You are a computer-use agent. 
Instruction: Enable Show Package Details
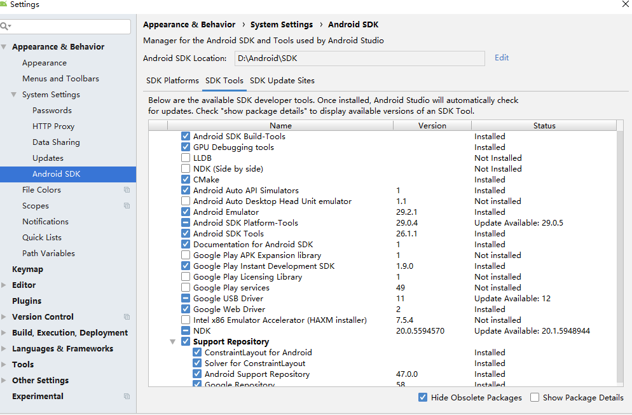pyautogui.click(x=535, y=398)
